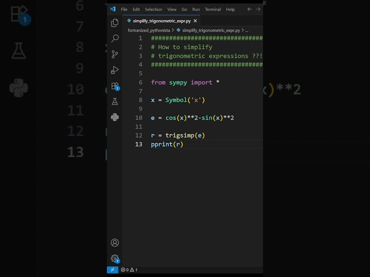This screenshot has width=370, height=277.
Task: Open the Extensions view with badge
Action: [x=115, y=86]
